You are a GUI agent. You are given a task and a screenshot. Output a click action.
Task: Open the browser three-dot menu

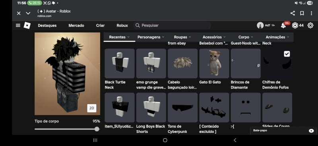311,13
